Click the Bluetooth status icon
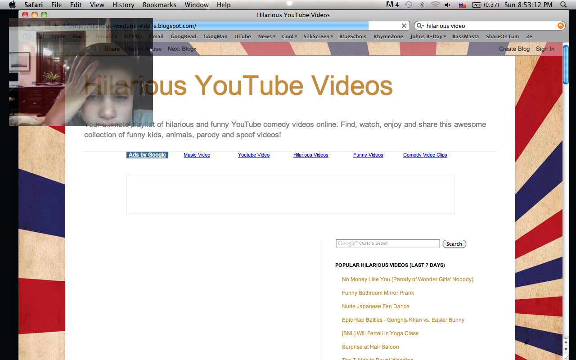The width and height of the screenshot is (576, 360). coord(422,5)
